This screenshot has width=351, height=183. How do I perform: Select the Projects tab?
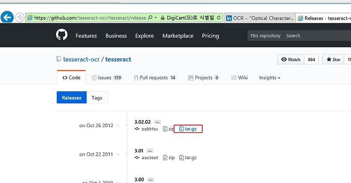(x=203, y=77)
